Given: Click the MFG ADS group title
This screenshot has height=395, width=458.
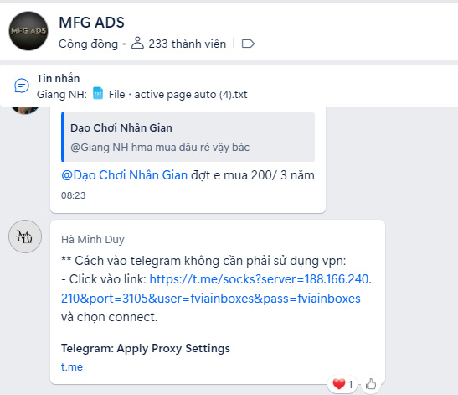Looking at the screenshot, I should [92, 23].
